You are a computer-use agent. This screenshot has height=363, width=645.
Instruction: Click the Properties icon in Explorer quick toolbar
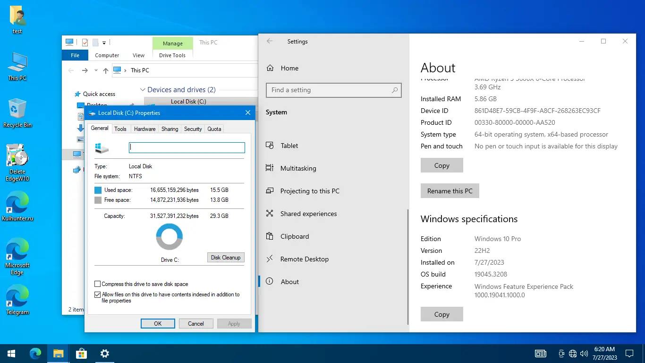(85, 43)
